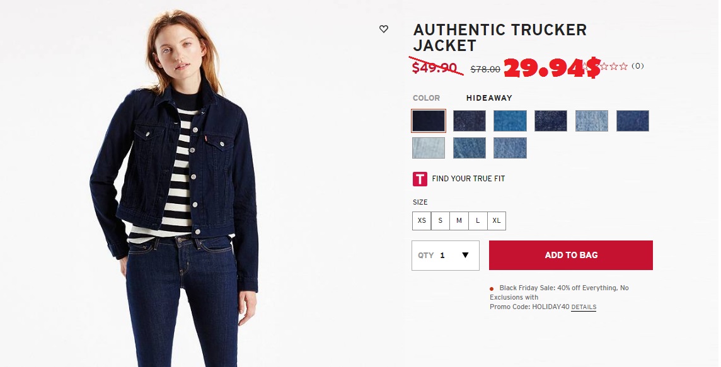Pick the last medium blue swatch in first row
The image size is (721, 367).
[633, 121]
